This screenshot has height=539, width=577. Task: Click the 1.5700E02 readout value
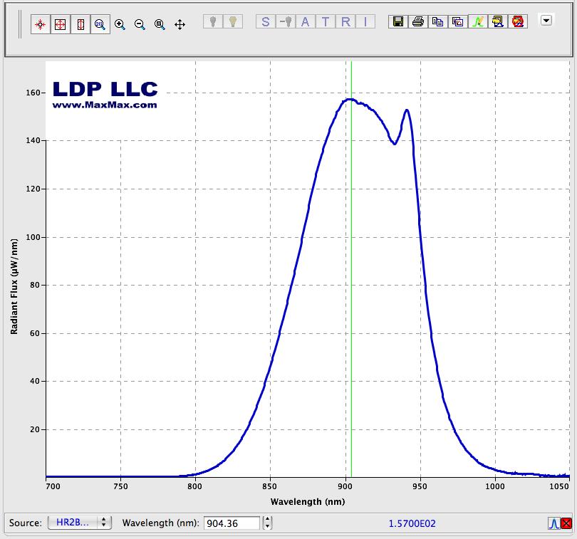[x=412, y=523]
